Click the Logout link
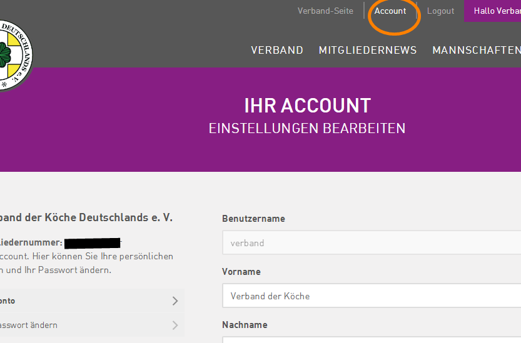 440,11
